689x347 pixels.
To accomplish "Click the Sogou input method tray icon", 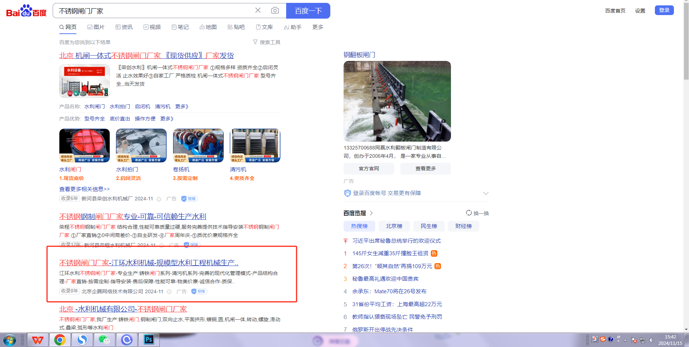I will 603,339.
